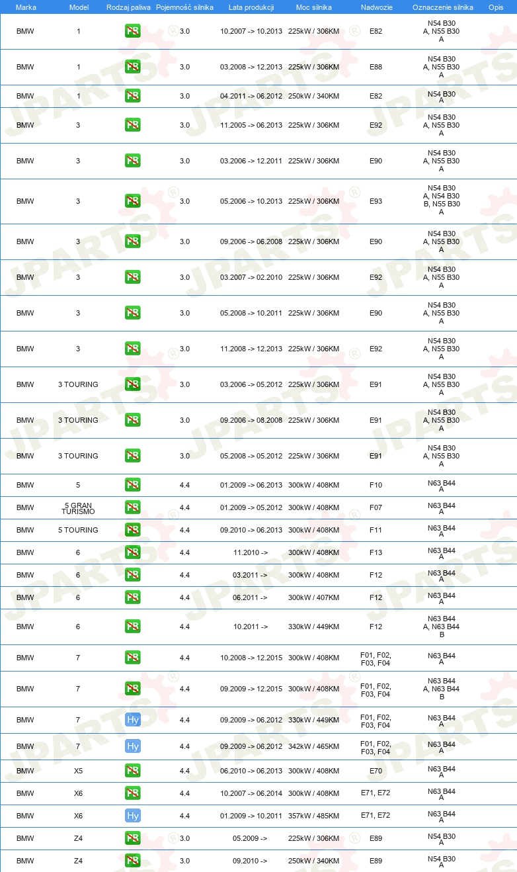Click petrol icon in 05.2008 -> 05.2012 row

pos(132,456)
